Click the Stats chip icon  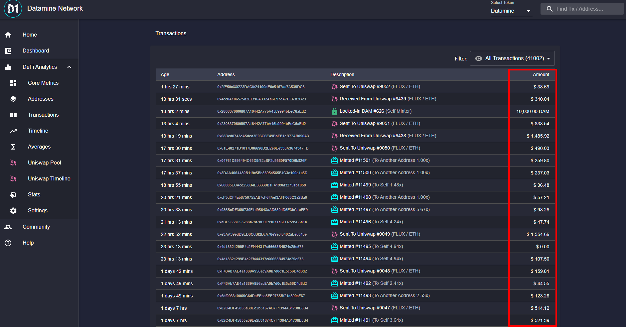pyautogui.click(x=13, y=195)
